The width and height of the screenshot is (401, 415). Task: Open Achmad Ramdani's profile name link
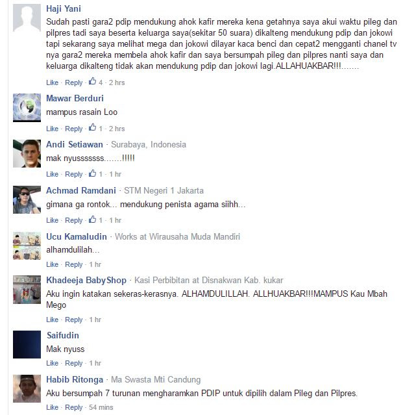coord(81,190)
